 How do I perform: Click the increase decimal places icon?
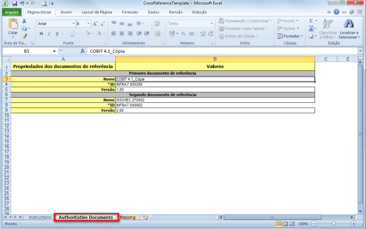pyautogui.click(x=203, y=34)
